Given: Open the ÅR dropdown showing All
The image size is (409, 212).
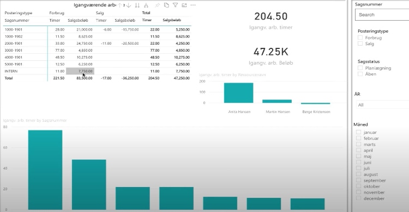Looking at the screenshot, I should pyautogui.click(x=382, y=105).
